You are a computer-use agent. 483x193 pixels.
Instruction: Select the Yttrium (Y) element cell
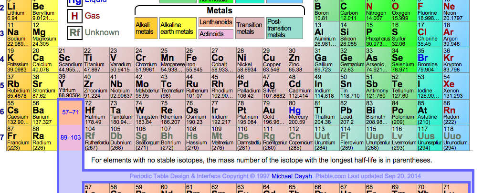tap(71, 86)
